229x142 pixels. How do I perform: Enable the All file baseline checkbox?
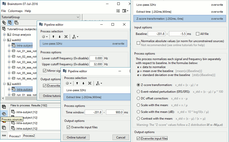(197, 34)
